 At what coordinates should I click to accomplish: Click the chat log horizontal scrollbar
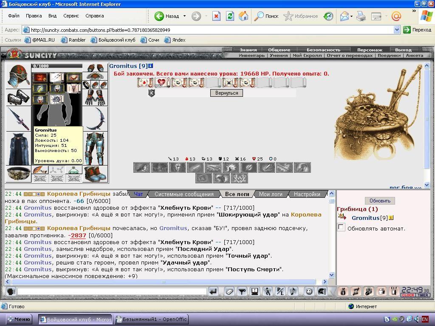click(164, 282)
